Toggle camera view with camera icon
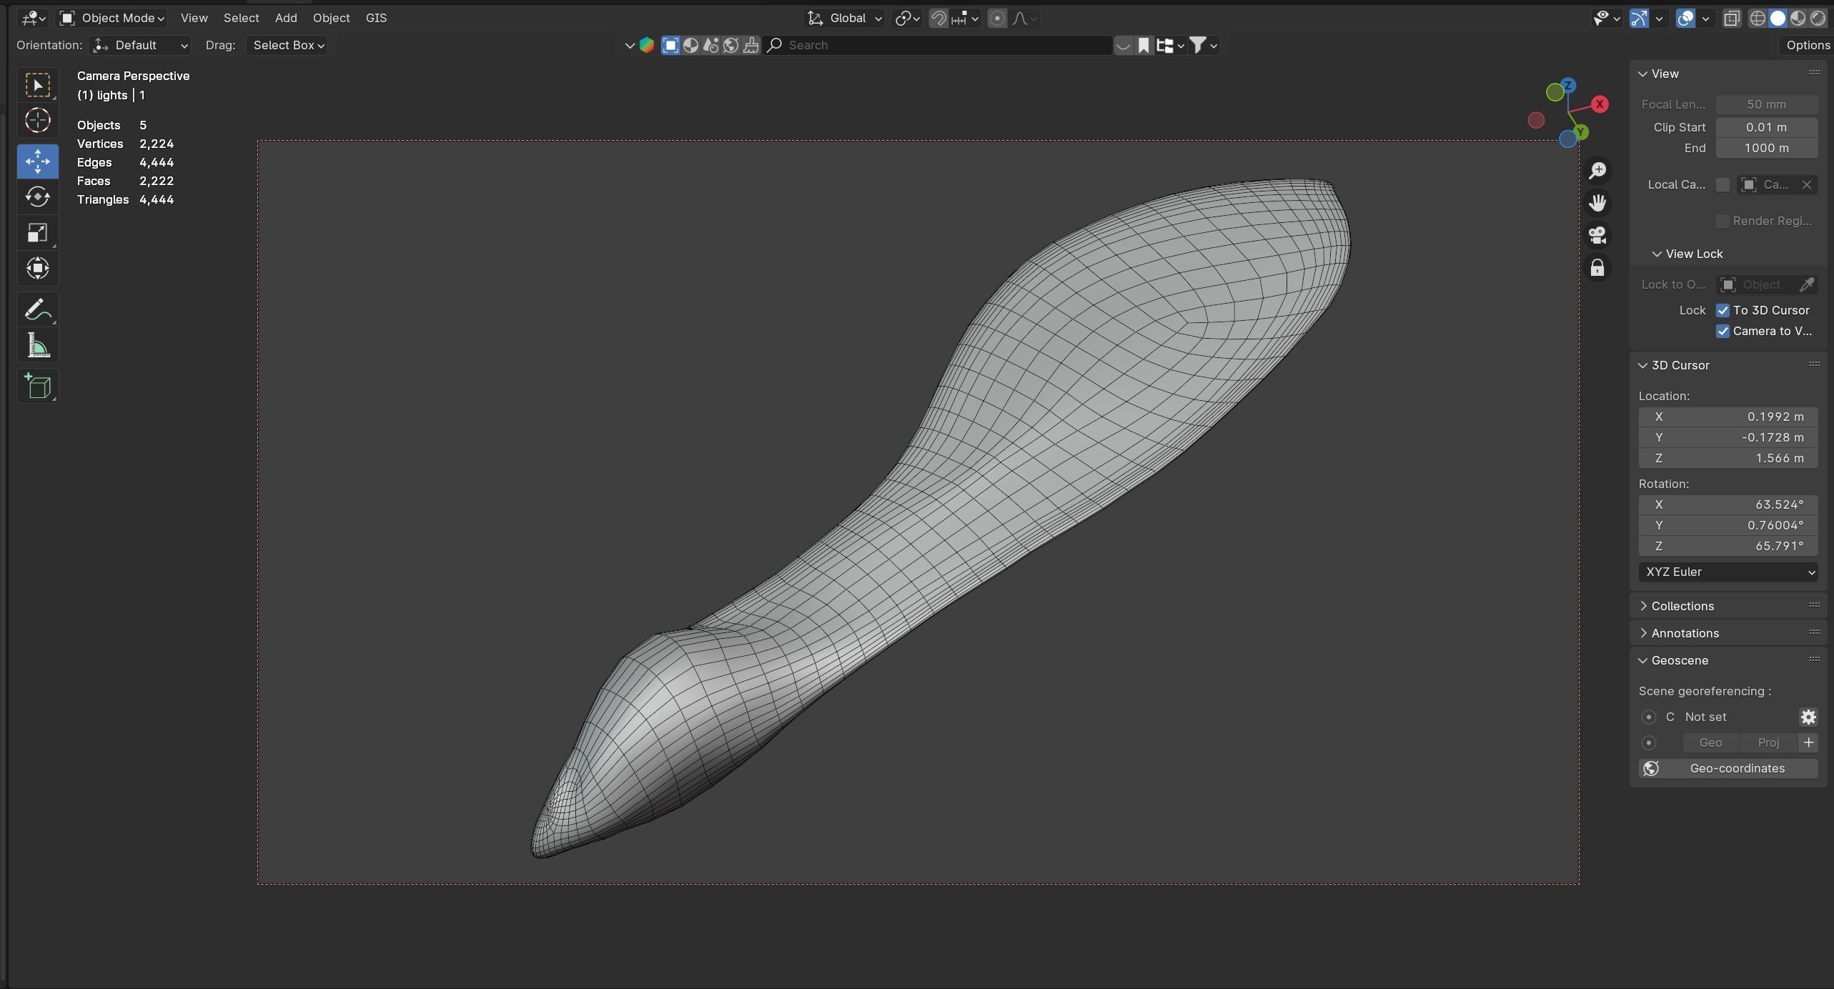This screenshot has width=1834, height=989. coord(1597,235)
